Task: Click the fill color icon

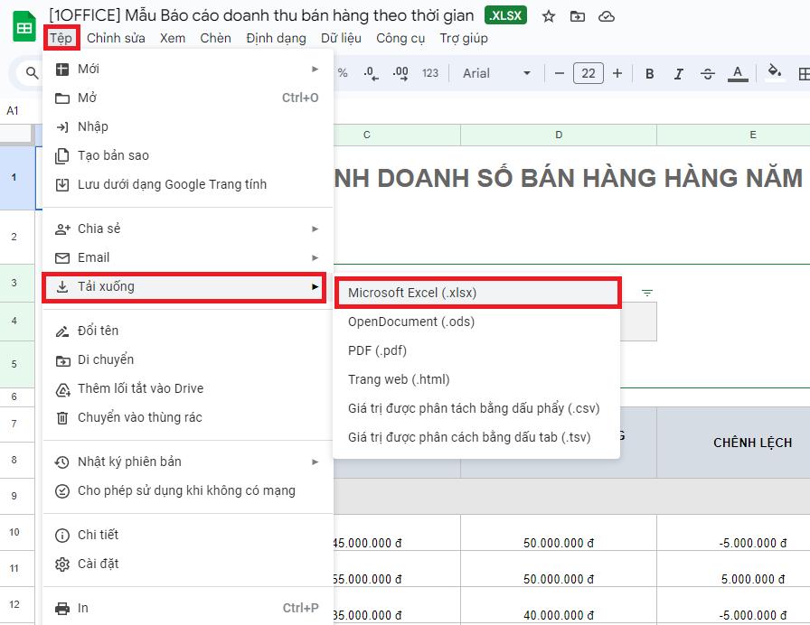Action: coord(773,73)
